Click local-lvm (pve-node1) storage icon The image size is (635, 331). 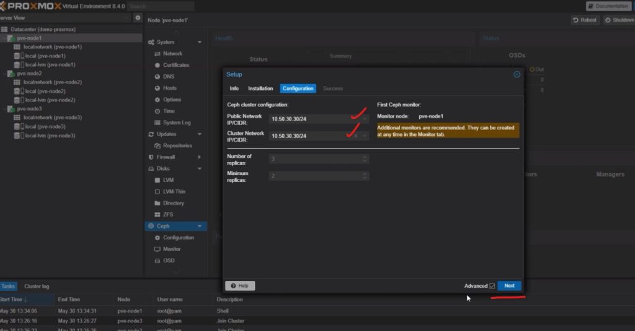19,65
